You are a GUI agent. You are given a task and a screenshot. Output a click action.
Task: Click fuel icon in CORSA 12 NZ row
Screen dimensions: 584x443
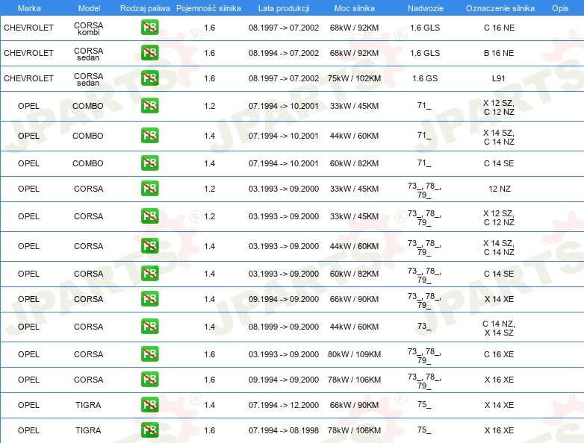(149, 188)
